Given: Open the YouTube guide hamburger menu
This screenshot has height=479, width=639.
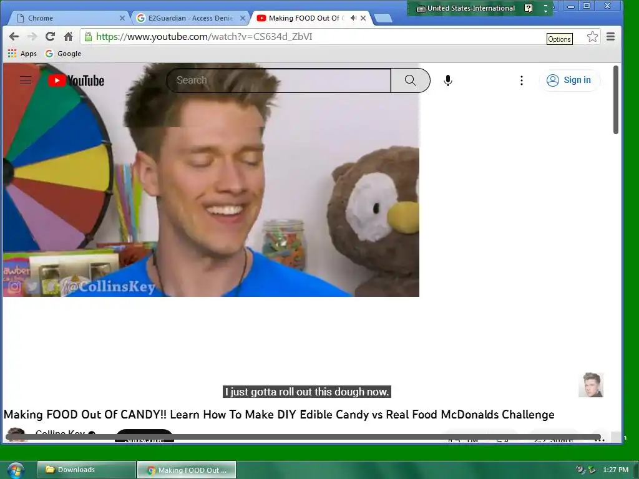Looking at the screenshot, I should click(x=26, y=80).
